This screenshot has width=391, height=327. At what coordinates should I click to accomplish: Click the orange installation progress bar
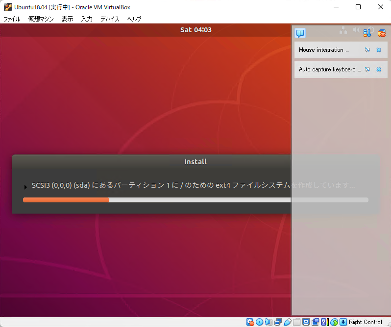pyautogui.click(x=66, y=200)
